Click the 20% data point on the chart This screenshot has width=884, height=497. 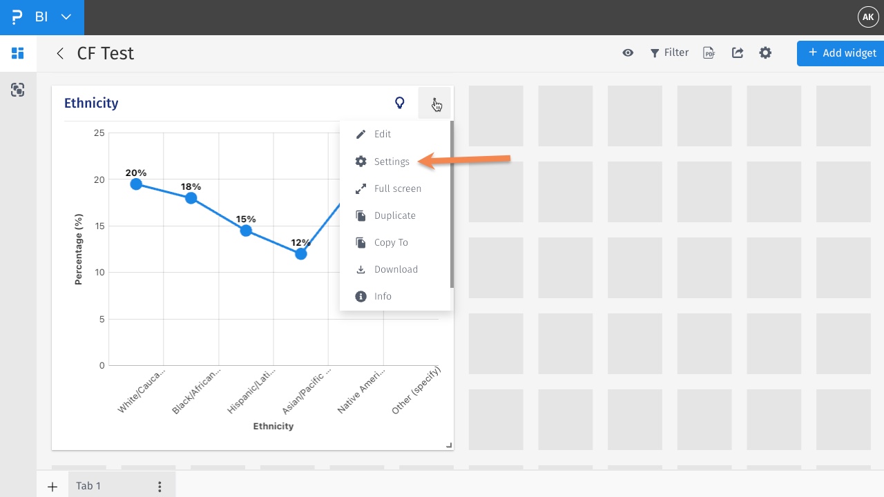click(x=136, y=184)
